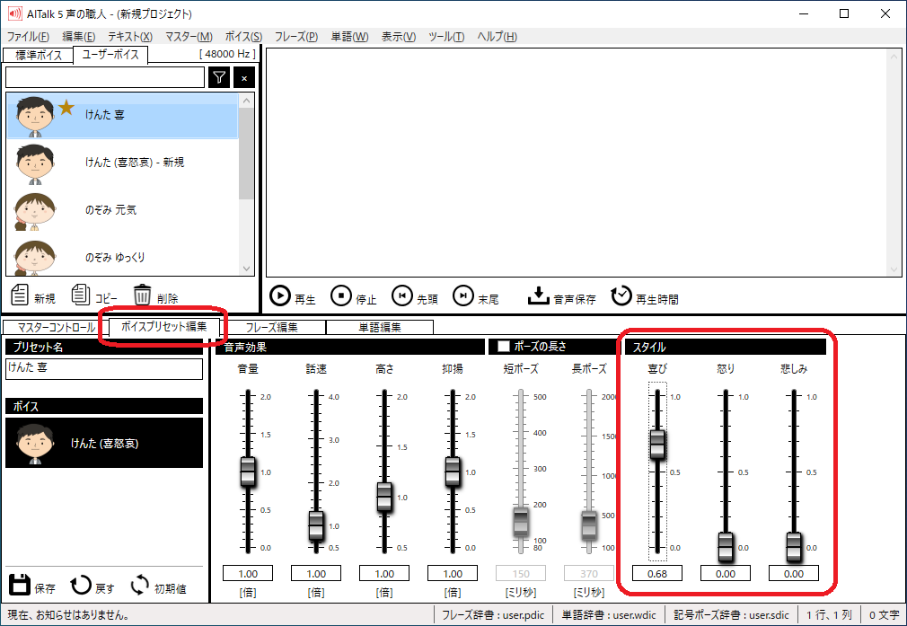Save the preset with the 保存 floppy icon
Viewport: 907px width, 626px height.
pos(21,585)
